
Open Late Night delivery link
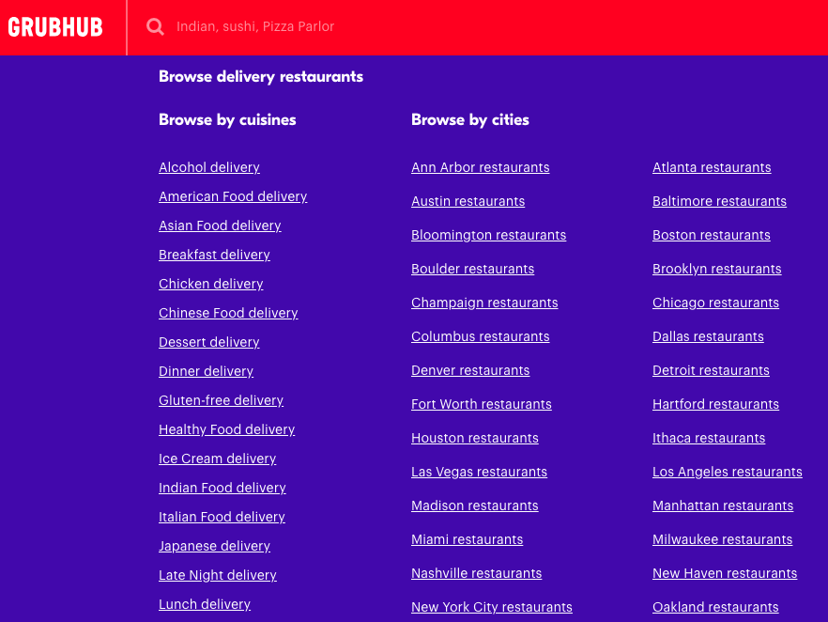point(218,575)
